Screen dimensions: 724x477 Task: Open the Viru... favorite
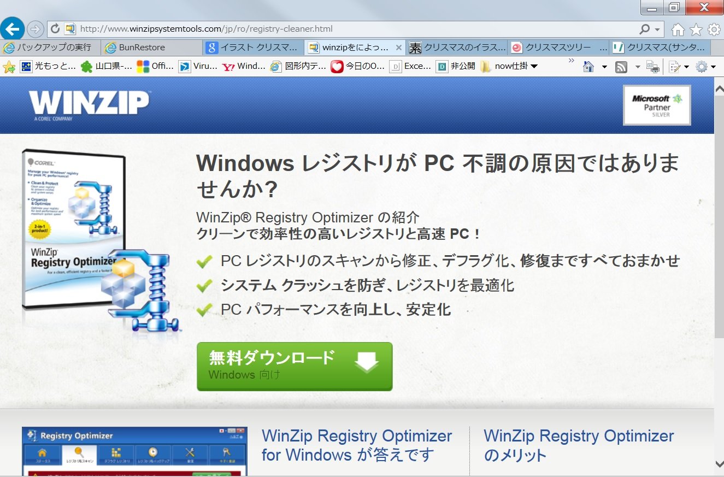[198, 67]
